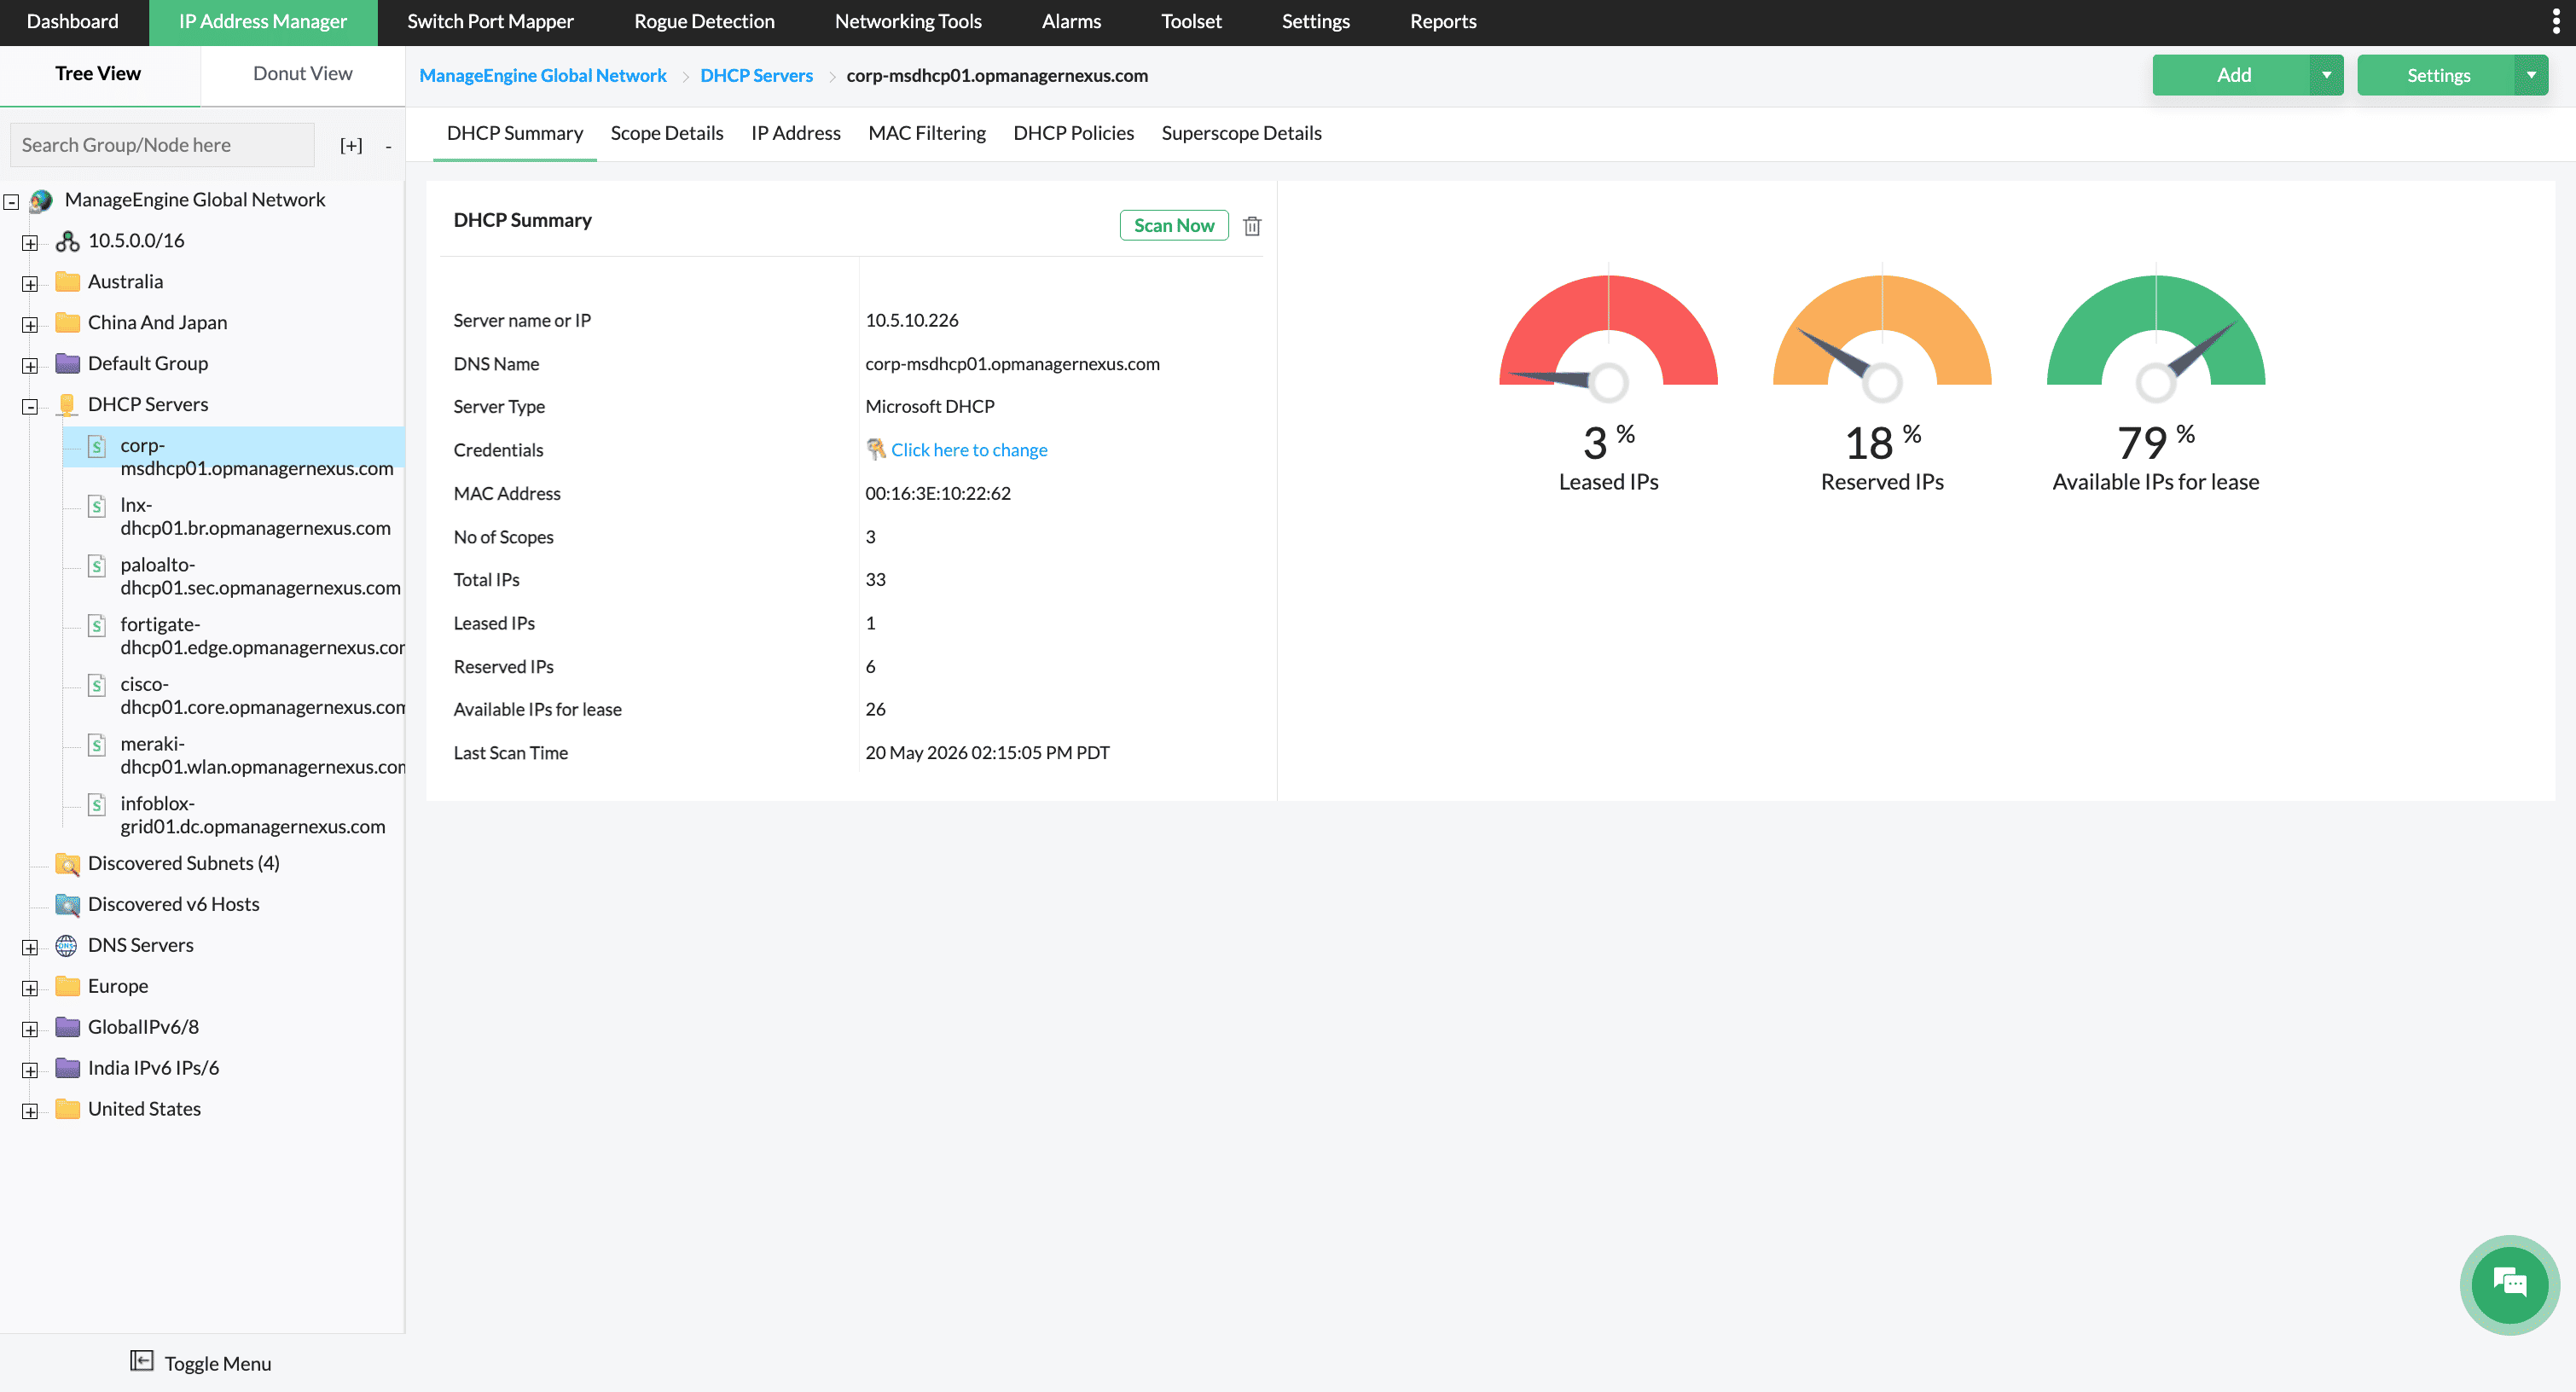Expand the Europe tree node
The width and height of the screenshot is (2576, 1392).
pos(30,989)
